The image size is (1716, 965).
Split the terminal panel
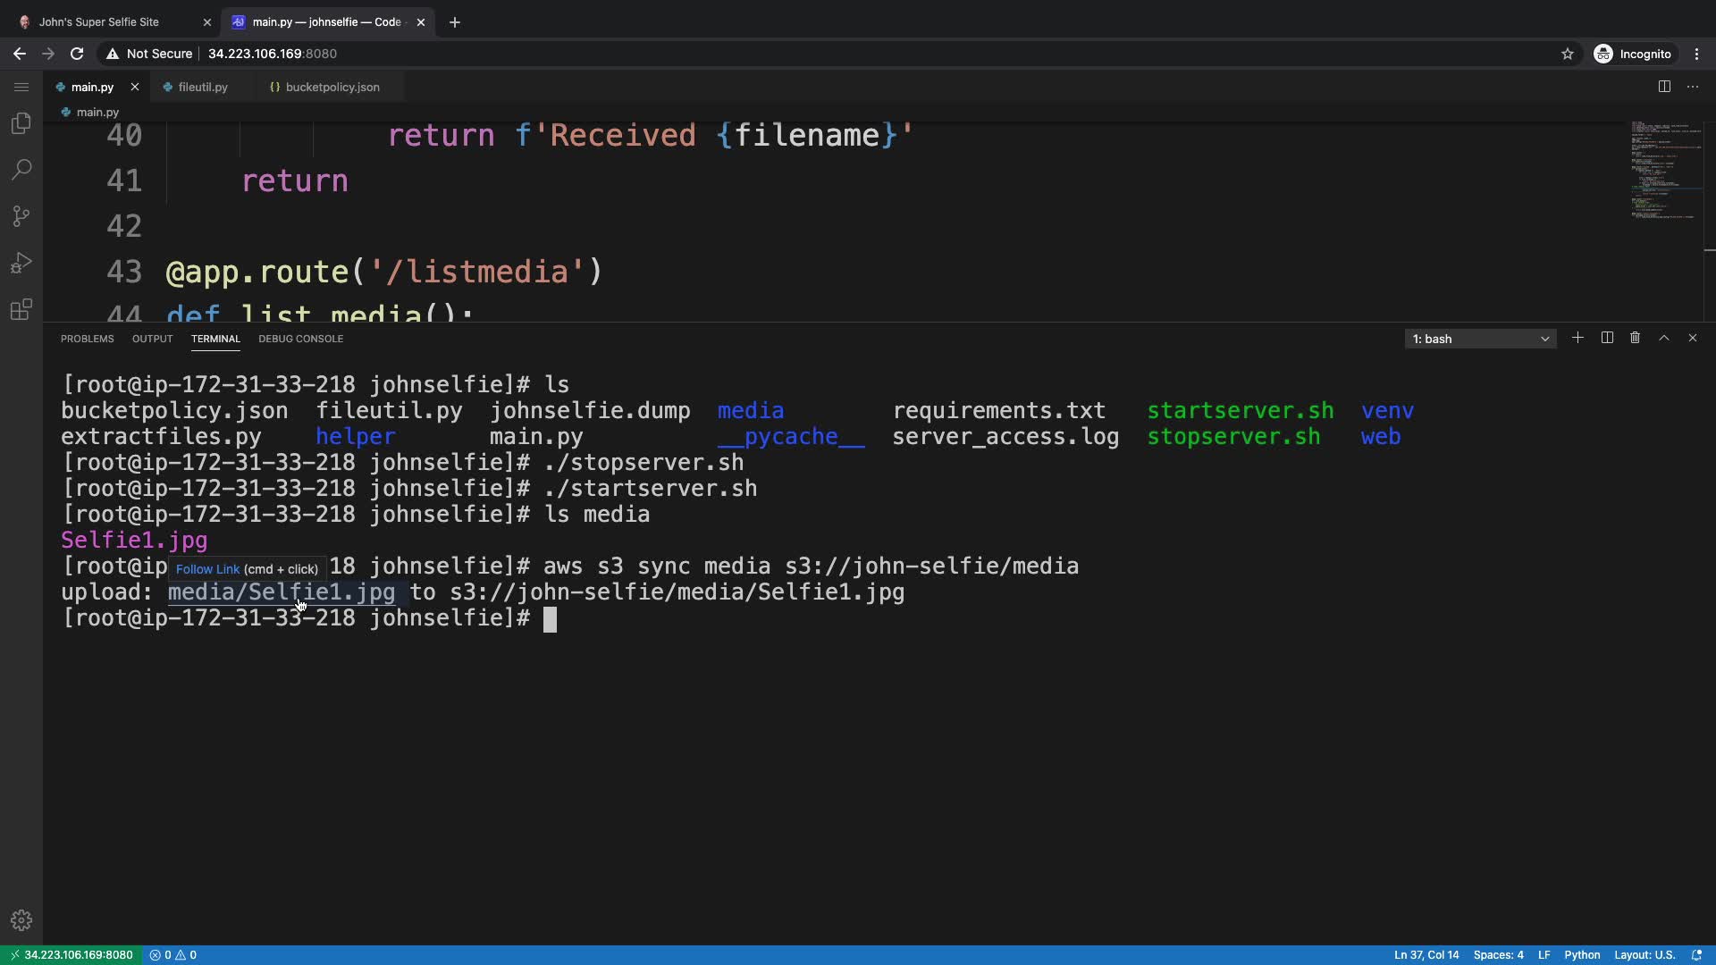[x=1607, y=338]
